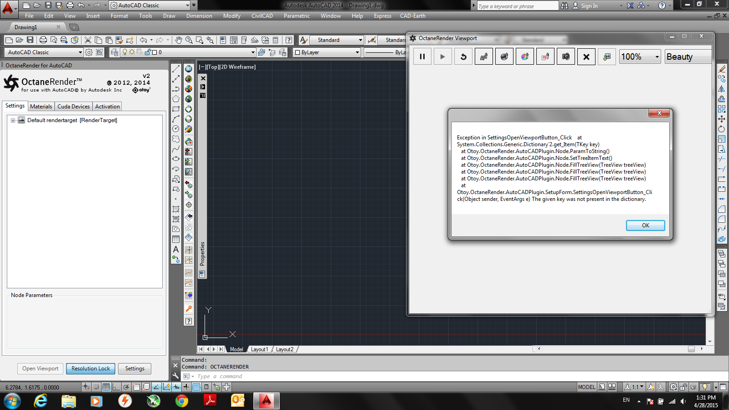Resume rendering with the play button
This screenshot has height=410, width=729.
pos(443,57)
